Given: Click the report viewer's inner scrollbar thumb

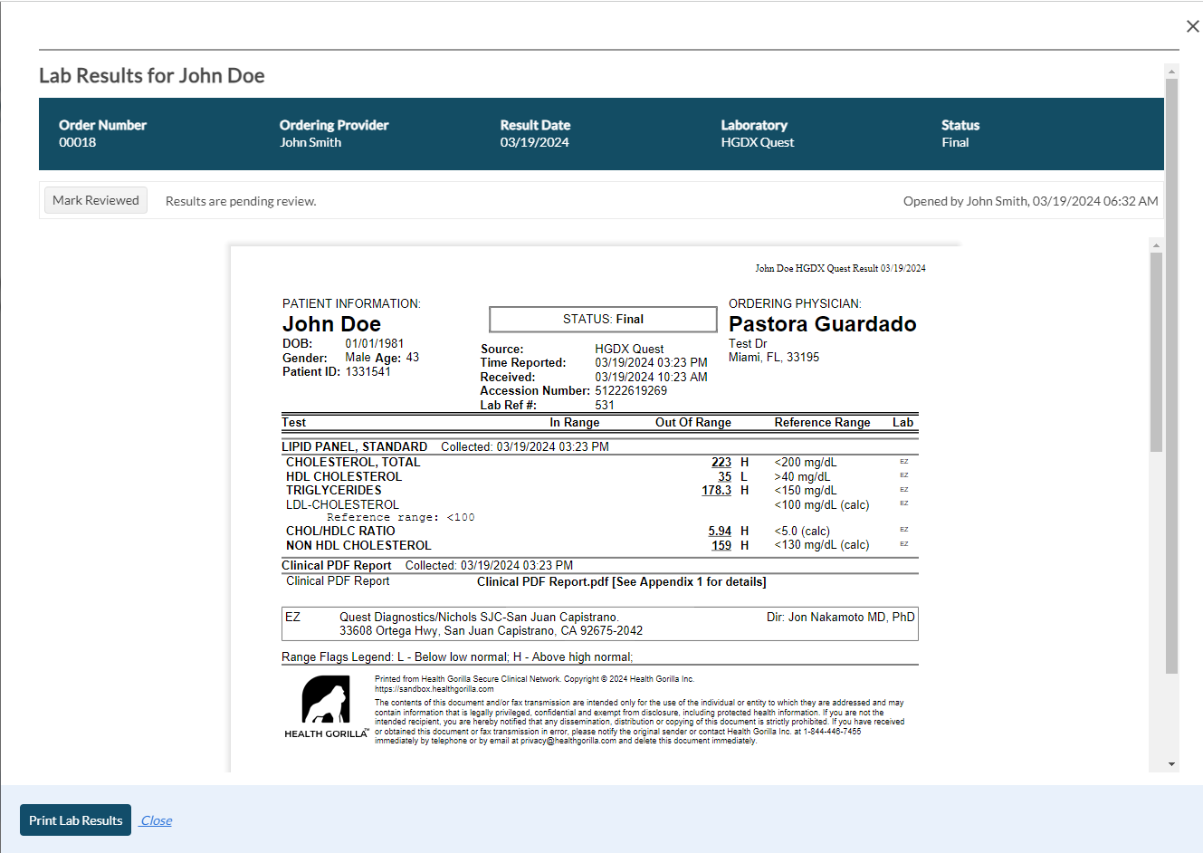Looking at the screenshot, I should (1156, 351).
